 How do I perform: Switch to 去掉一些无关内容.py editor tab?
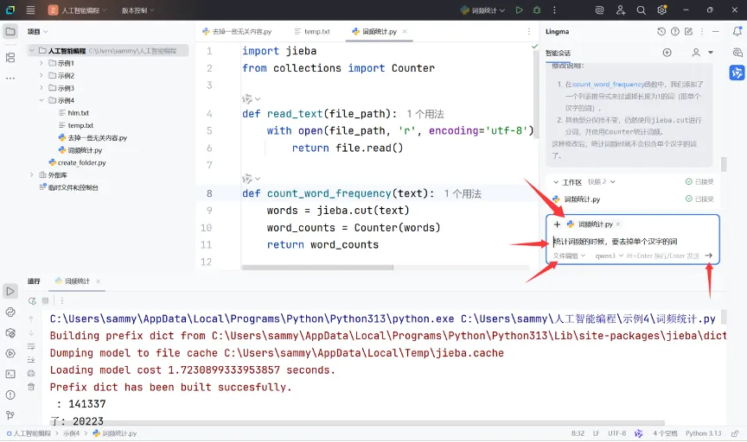point(237,31)
